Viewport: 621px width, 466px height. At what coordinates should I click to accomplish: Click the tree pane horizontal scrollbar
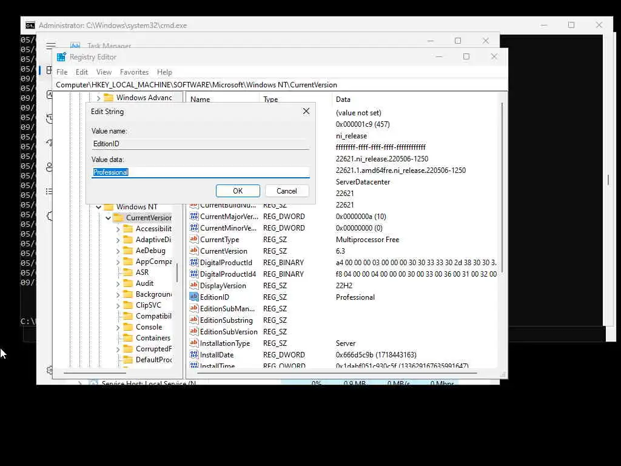[95, 373]
